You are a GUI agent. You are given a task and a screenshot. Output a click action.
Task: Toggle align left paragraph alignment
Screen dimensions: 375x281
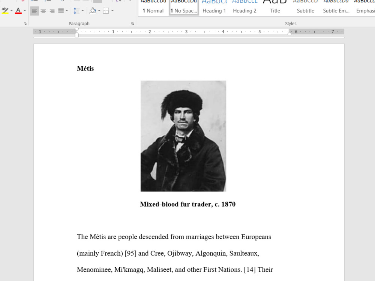coord(34,11)
